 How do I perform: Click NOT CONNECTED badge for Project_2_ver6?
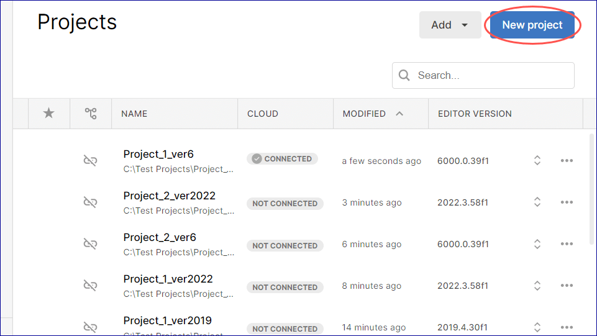285,246
